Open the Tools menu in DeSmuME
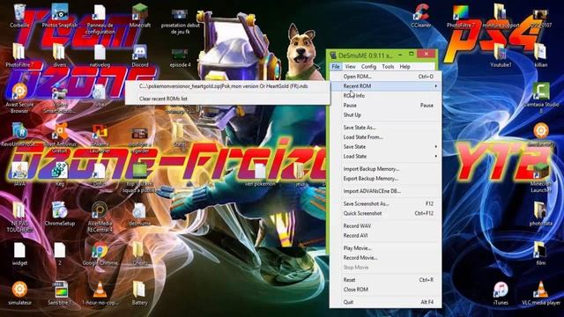 pos(388,67)
